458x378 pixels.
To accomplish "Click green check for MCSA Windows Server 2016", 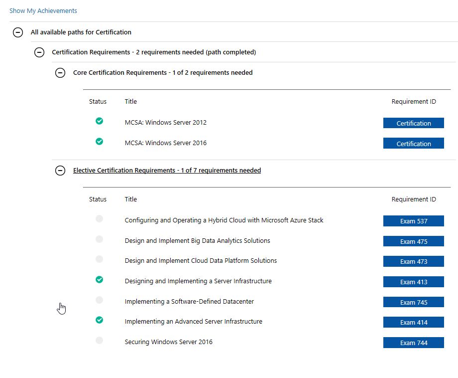I will [x=99, y=141].
